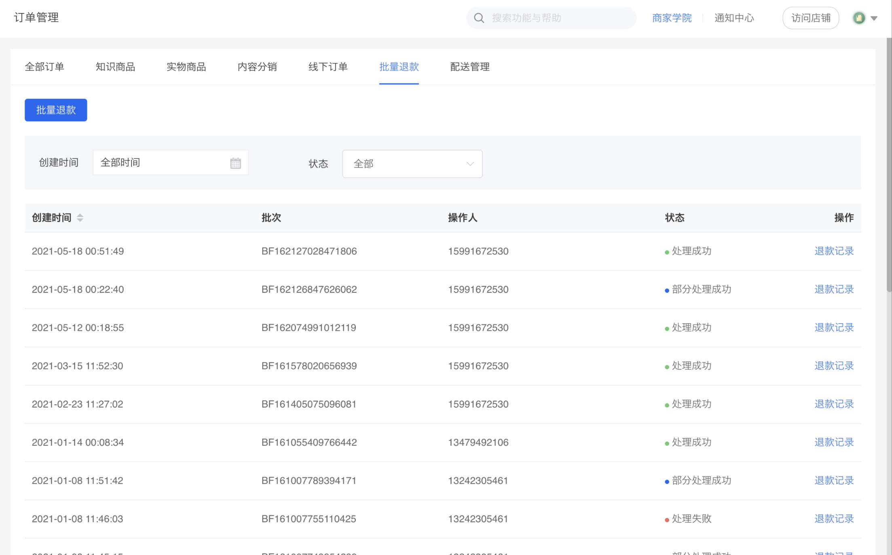
Task: Click the 操作人 column header
Action: click(x=462, y=218)
